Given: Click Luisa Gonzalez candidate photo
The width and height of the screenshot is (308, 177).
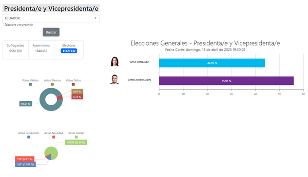Looking at the screenshot, I should point(115,62).
